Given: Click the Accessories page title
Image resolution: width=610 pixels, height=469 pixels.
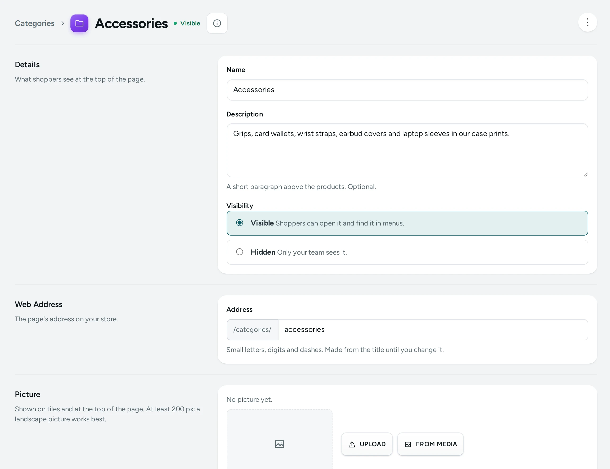Looking at the screenshot, I should [131, 23].
